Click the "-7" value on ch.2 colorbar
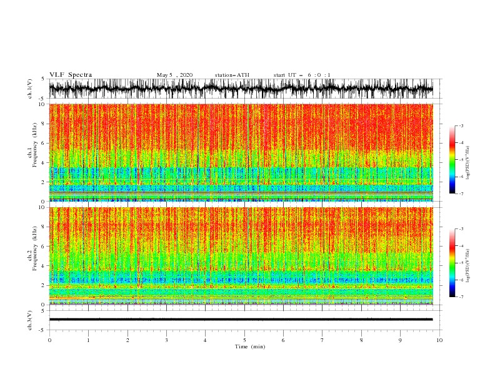Image resolution: width=495 pixels, height=382 pixels. pos(461,297)
